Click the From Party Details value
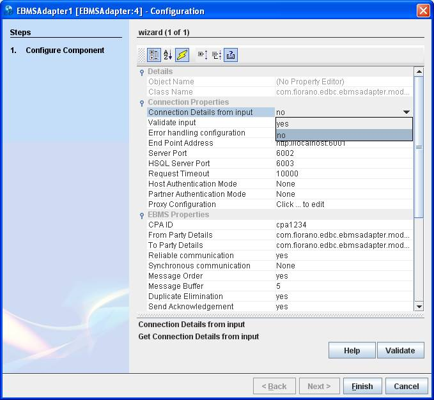434x400 pixels. (x=344, y=235)
